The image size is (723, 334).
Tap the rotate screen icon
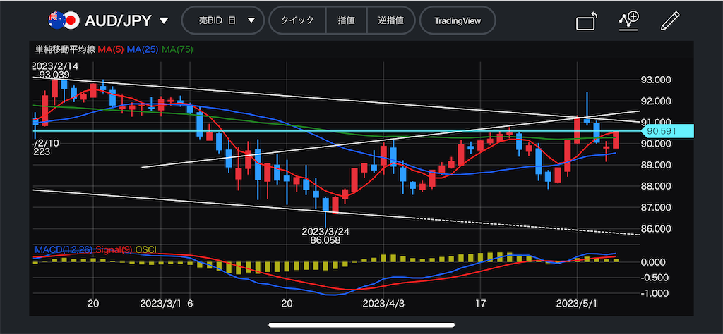(x=587, y=21)
